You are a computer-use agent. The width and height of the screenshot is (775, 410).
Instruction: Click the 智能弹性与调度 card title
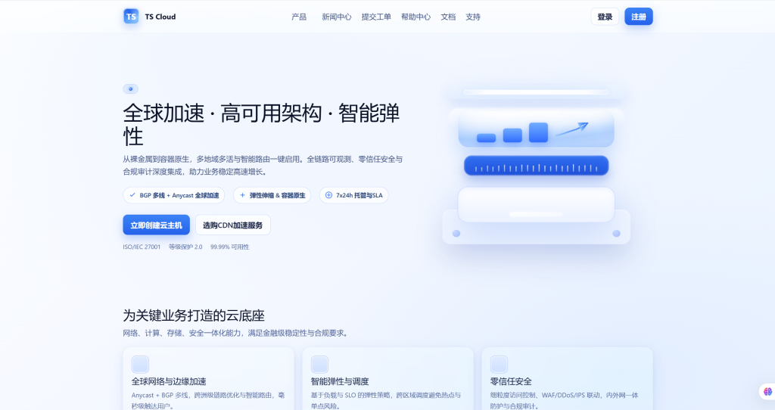(340, 381)
